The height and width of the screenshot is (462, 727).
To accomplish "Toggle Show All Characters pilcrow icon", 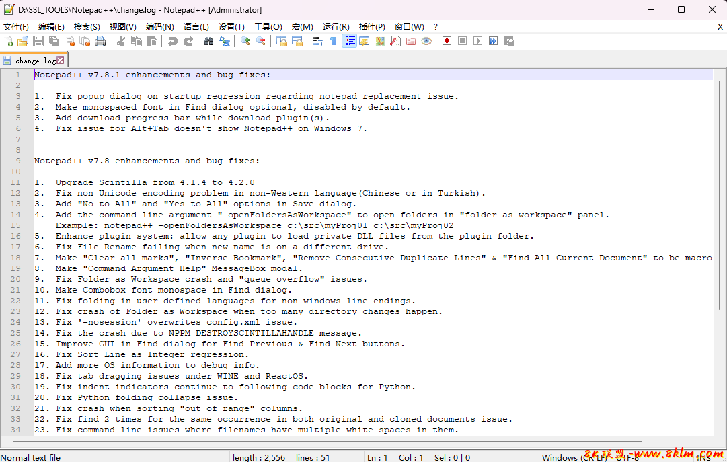I will point(334,41).
